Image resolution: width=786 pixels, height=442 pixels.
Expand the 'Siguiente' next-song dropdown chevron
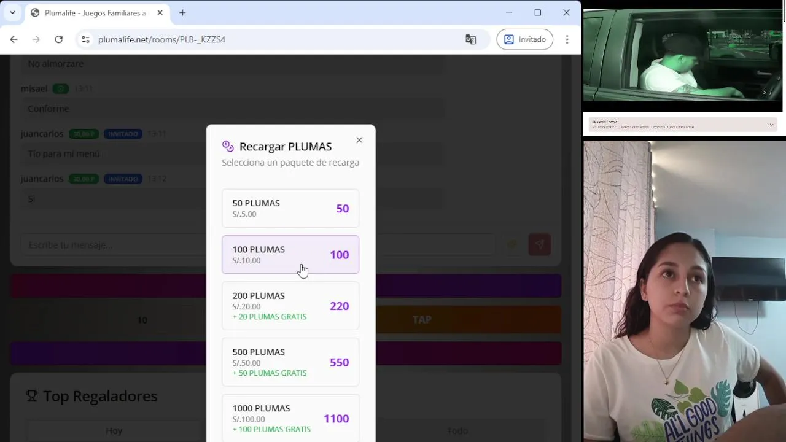tap(771, 125)
